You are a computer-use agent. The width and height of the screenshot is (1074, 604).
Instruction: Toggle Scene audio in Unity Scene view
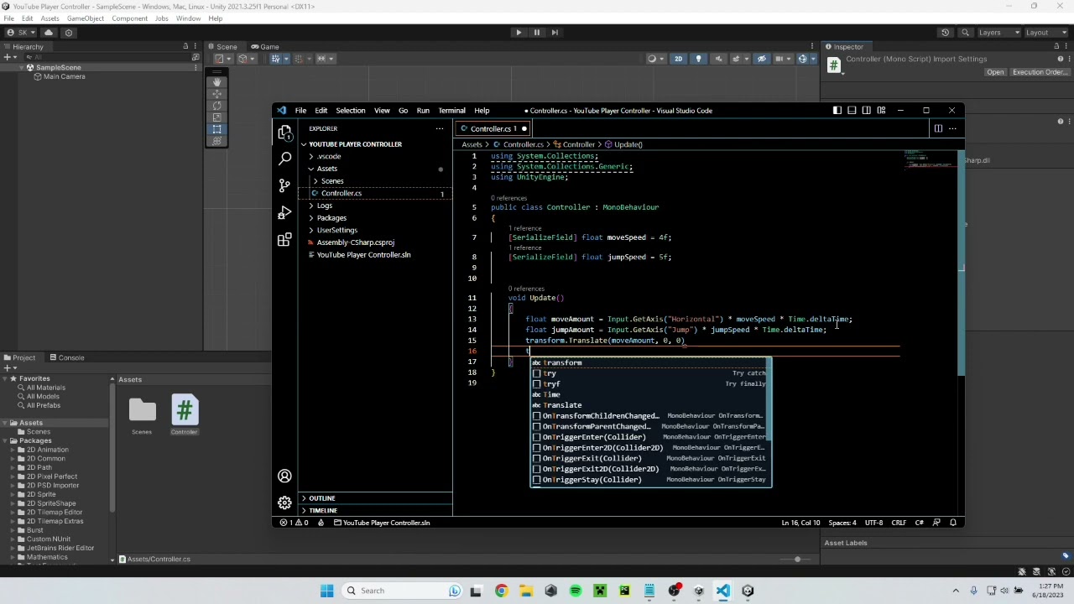click(x=718, y=59)
